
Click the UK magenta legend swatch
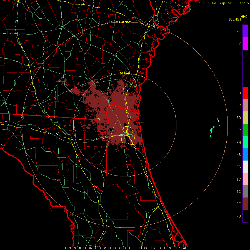pos(245,44)
